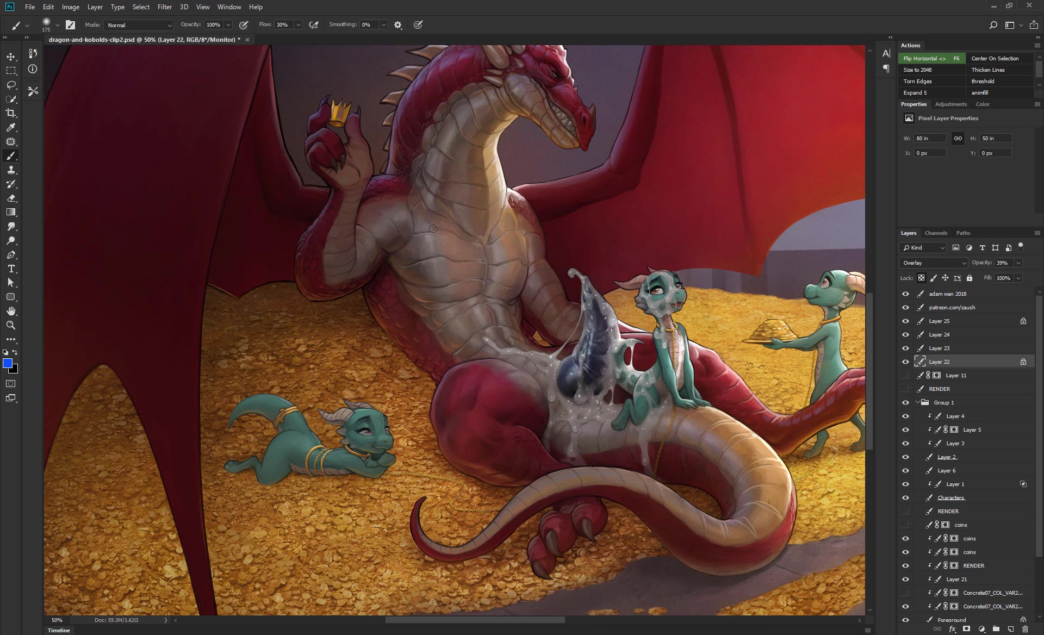Image resolution: width=1044 pixels, height=635 pixels.
Task: Open the Flow percentage dropdown
Action: (x=298, y=25)
